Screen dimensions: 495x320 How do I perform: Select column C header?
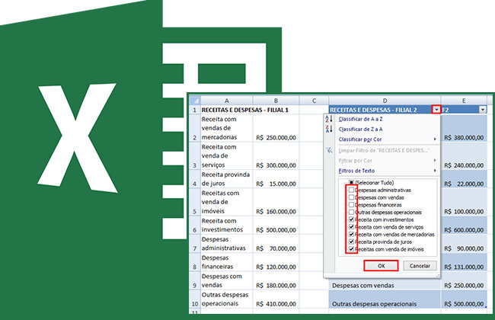(x=314, y=101)
